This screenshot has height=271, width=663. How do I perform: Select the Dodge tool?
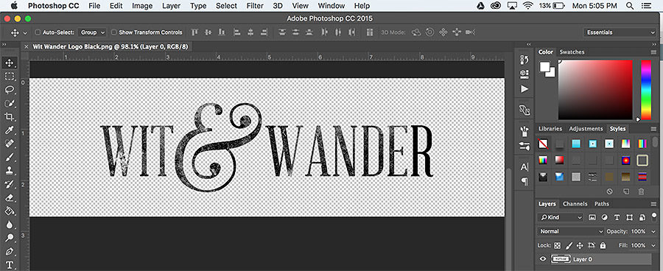10,238
